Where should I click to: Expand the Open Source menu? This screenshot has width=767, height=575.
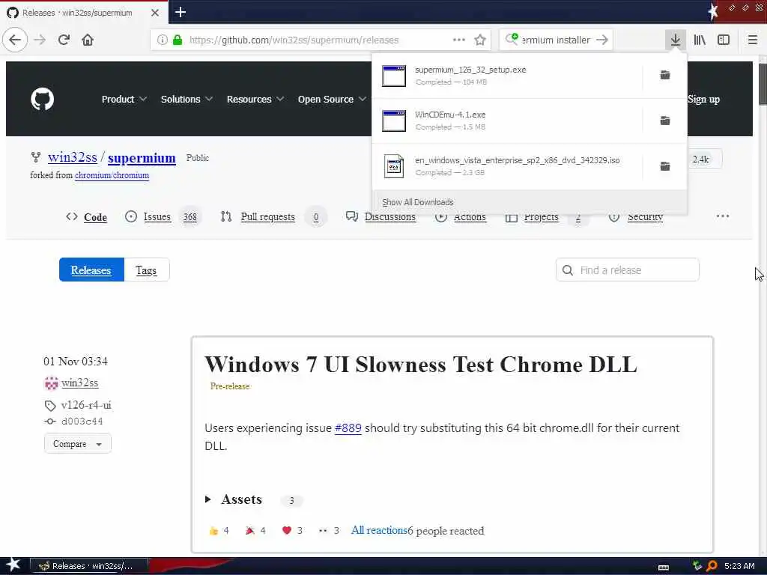click(x=332, y=100)
